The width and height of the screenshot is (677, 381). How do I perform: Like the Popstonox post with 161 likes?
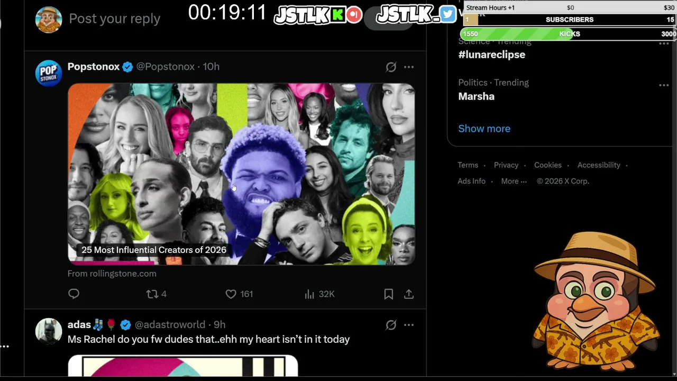coord(239,294)
